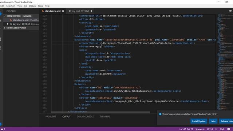Change file encoding via UTF-8
The image size is (233, 131).
pyautogui.click(x=210, y=129)
